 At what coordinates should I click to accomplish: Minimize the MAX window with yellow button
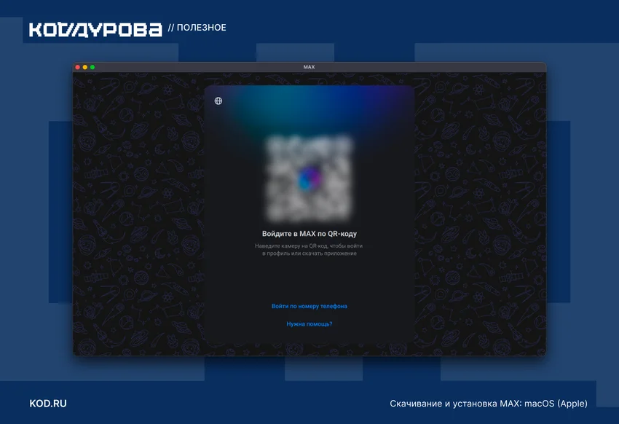(85, 67)
